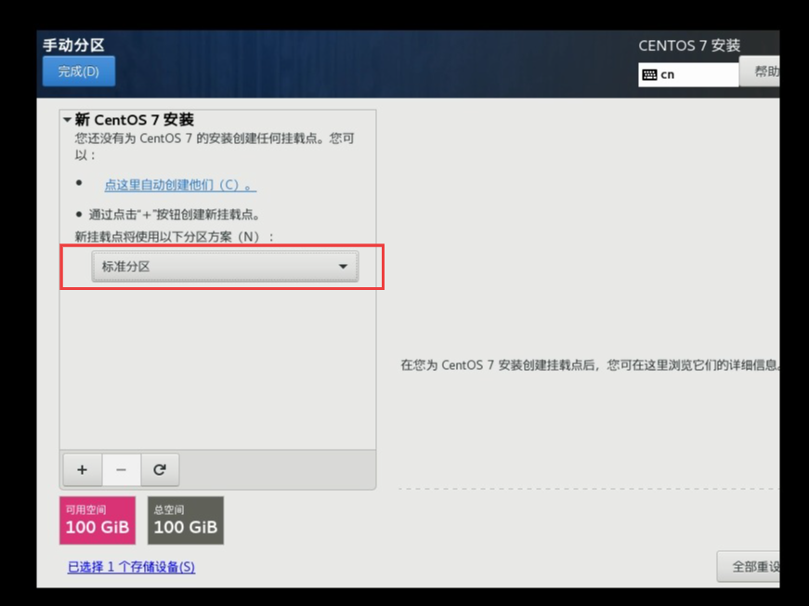Click the 在您为 CentOS 7 安装创建挂载点后 info text
809x606 pixels.
point(590,365)
